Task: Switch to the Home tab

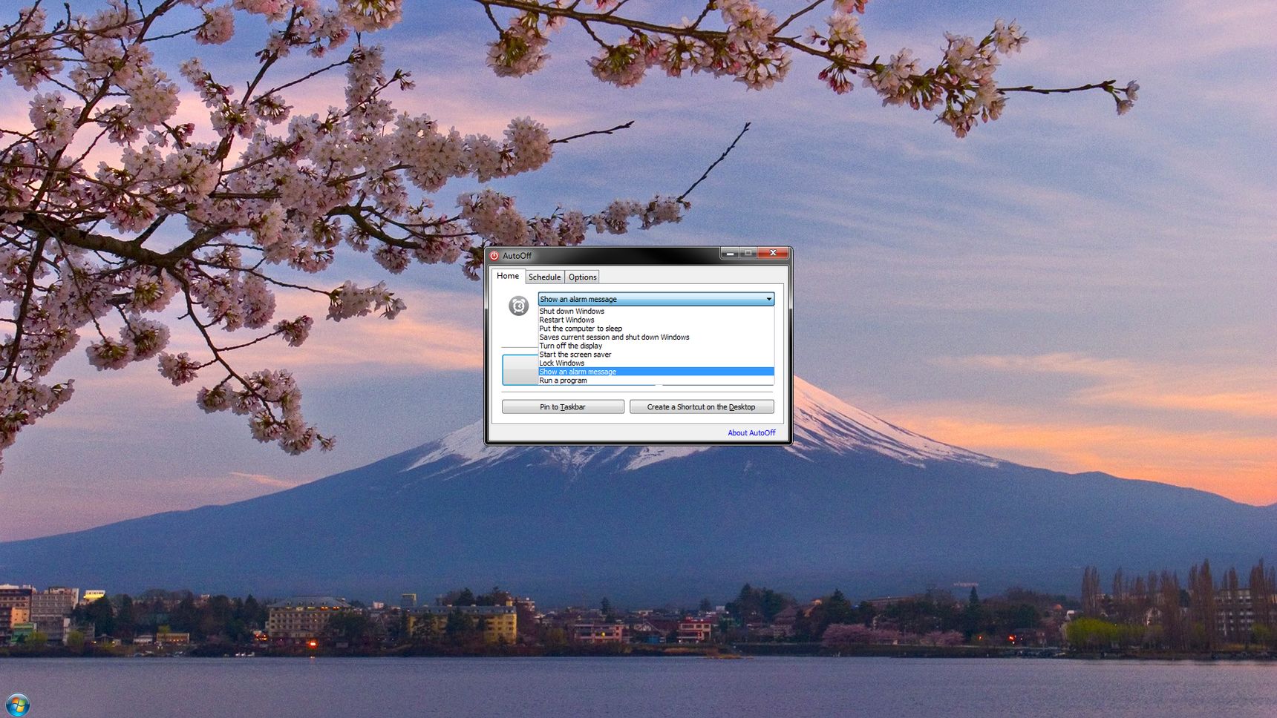Action: [x=508, y=276]
